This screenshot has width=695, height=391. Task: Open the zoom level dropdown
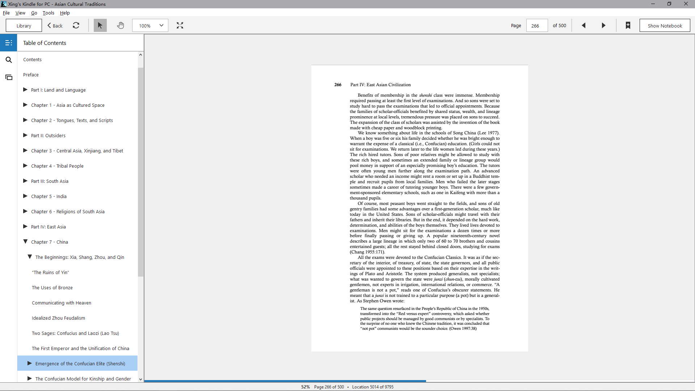click(150, 25)
